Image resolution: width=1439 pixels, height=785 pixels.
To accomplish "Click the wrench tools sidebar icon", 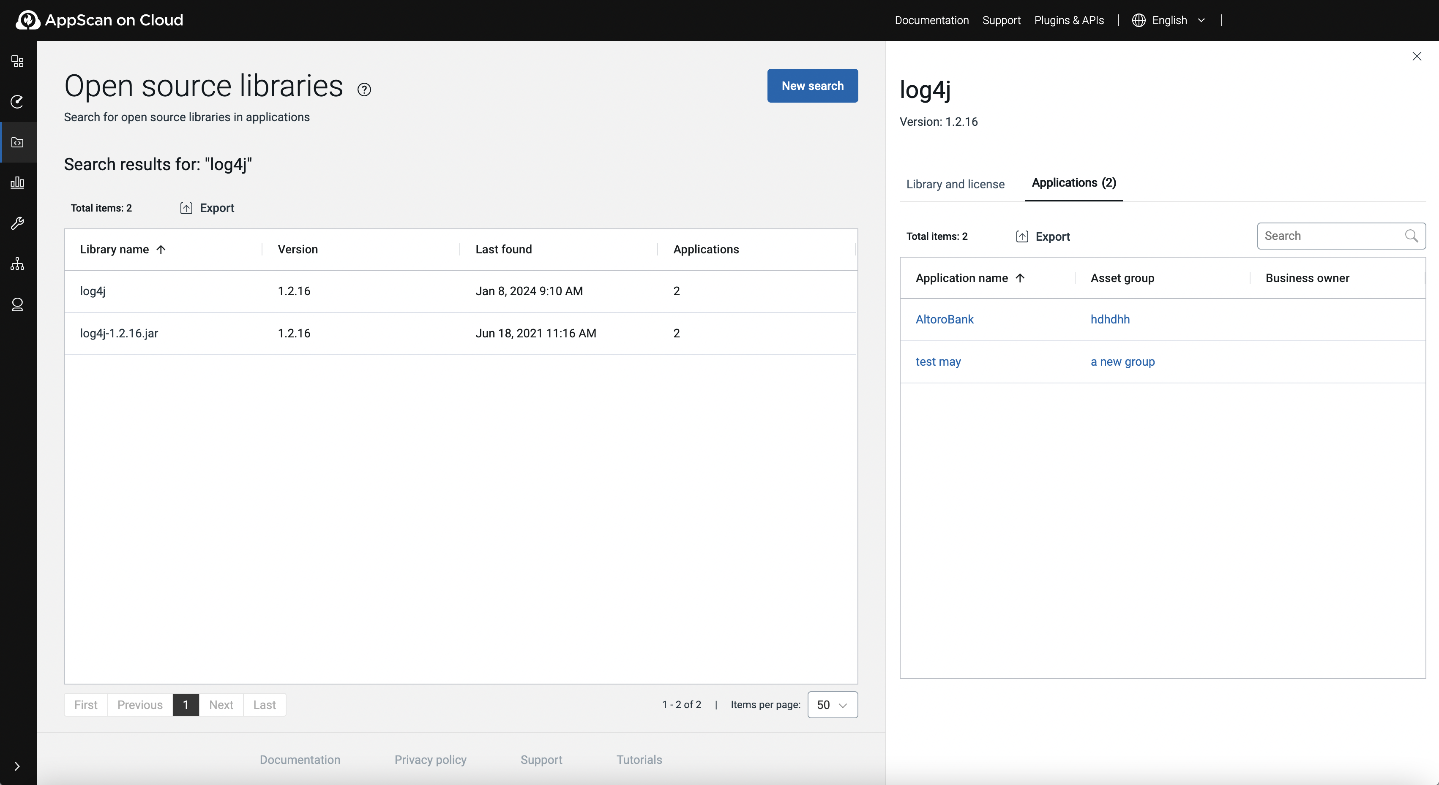I will click(x=17, y=223).
